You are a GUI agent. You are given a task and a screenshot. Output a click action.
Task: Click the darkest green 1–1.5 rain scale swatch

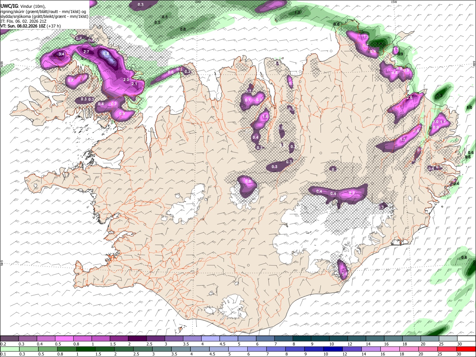(86, 349)
